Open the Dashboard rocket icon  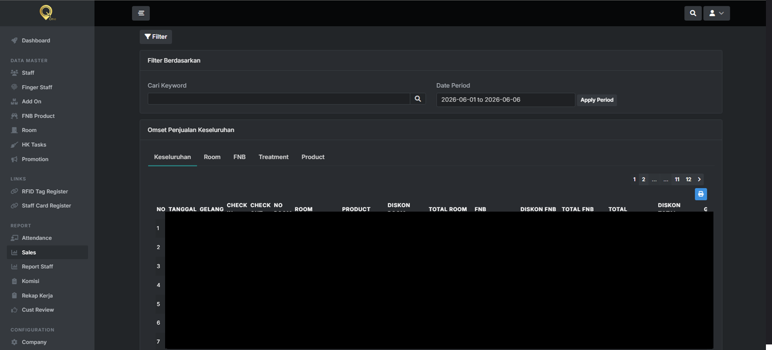point(14,40)
